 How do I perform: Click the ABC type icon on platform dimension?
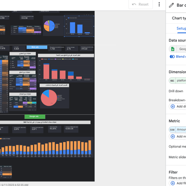172,81
